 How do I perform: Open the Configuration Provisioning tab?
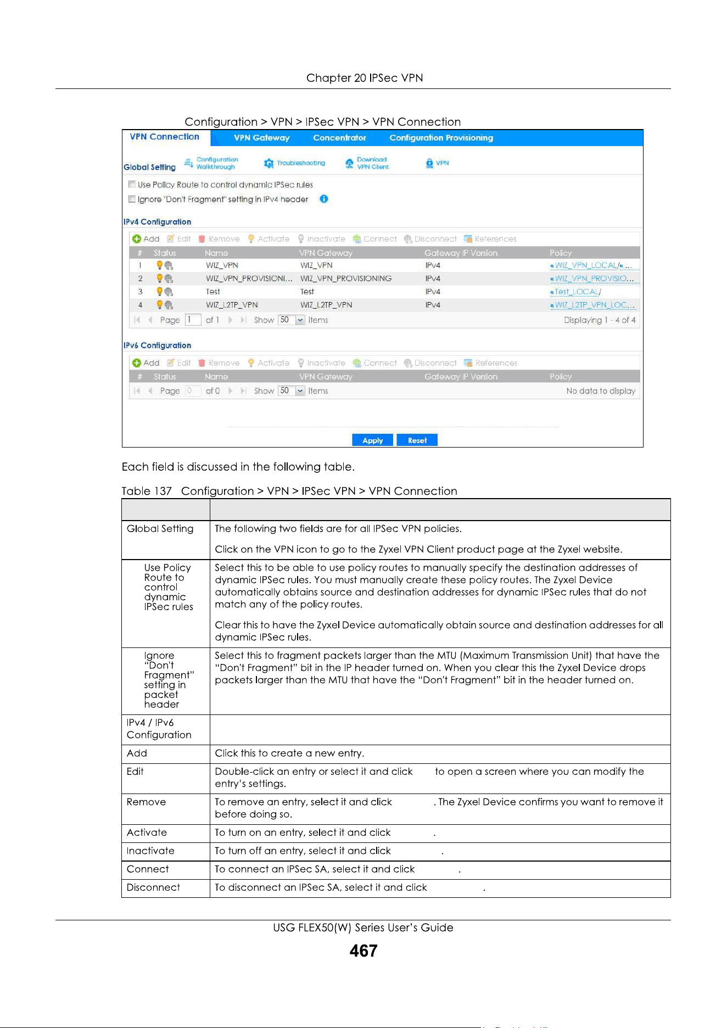441,138
